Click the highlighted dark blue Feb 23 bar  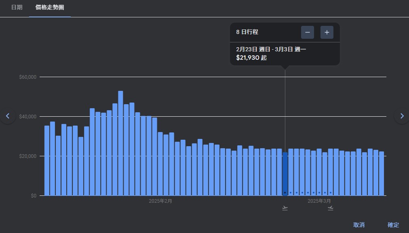(285, 174)
